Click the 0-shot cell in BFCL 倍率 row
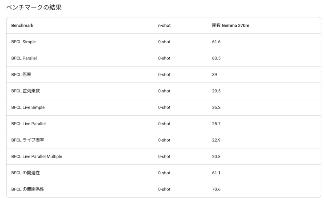This screenshot has height=200, width=324. pyautogui.click(x=164, y=75)
